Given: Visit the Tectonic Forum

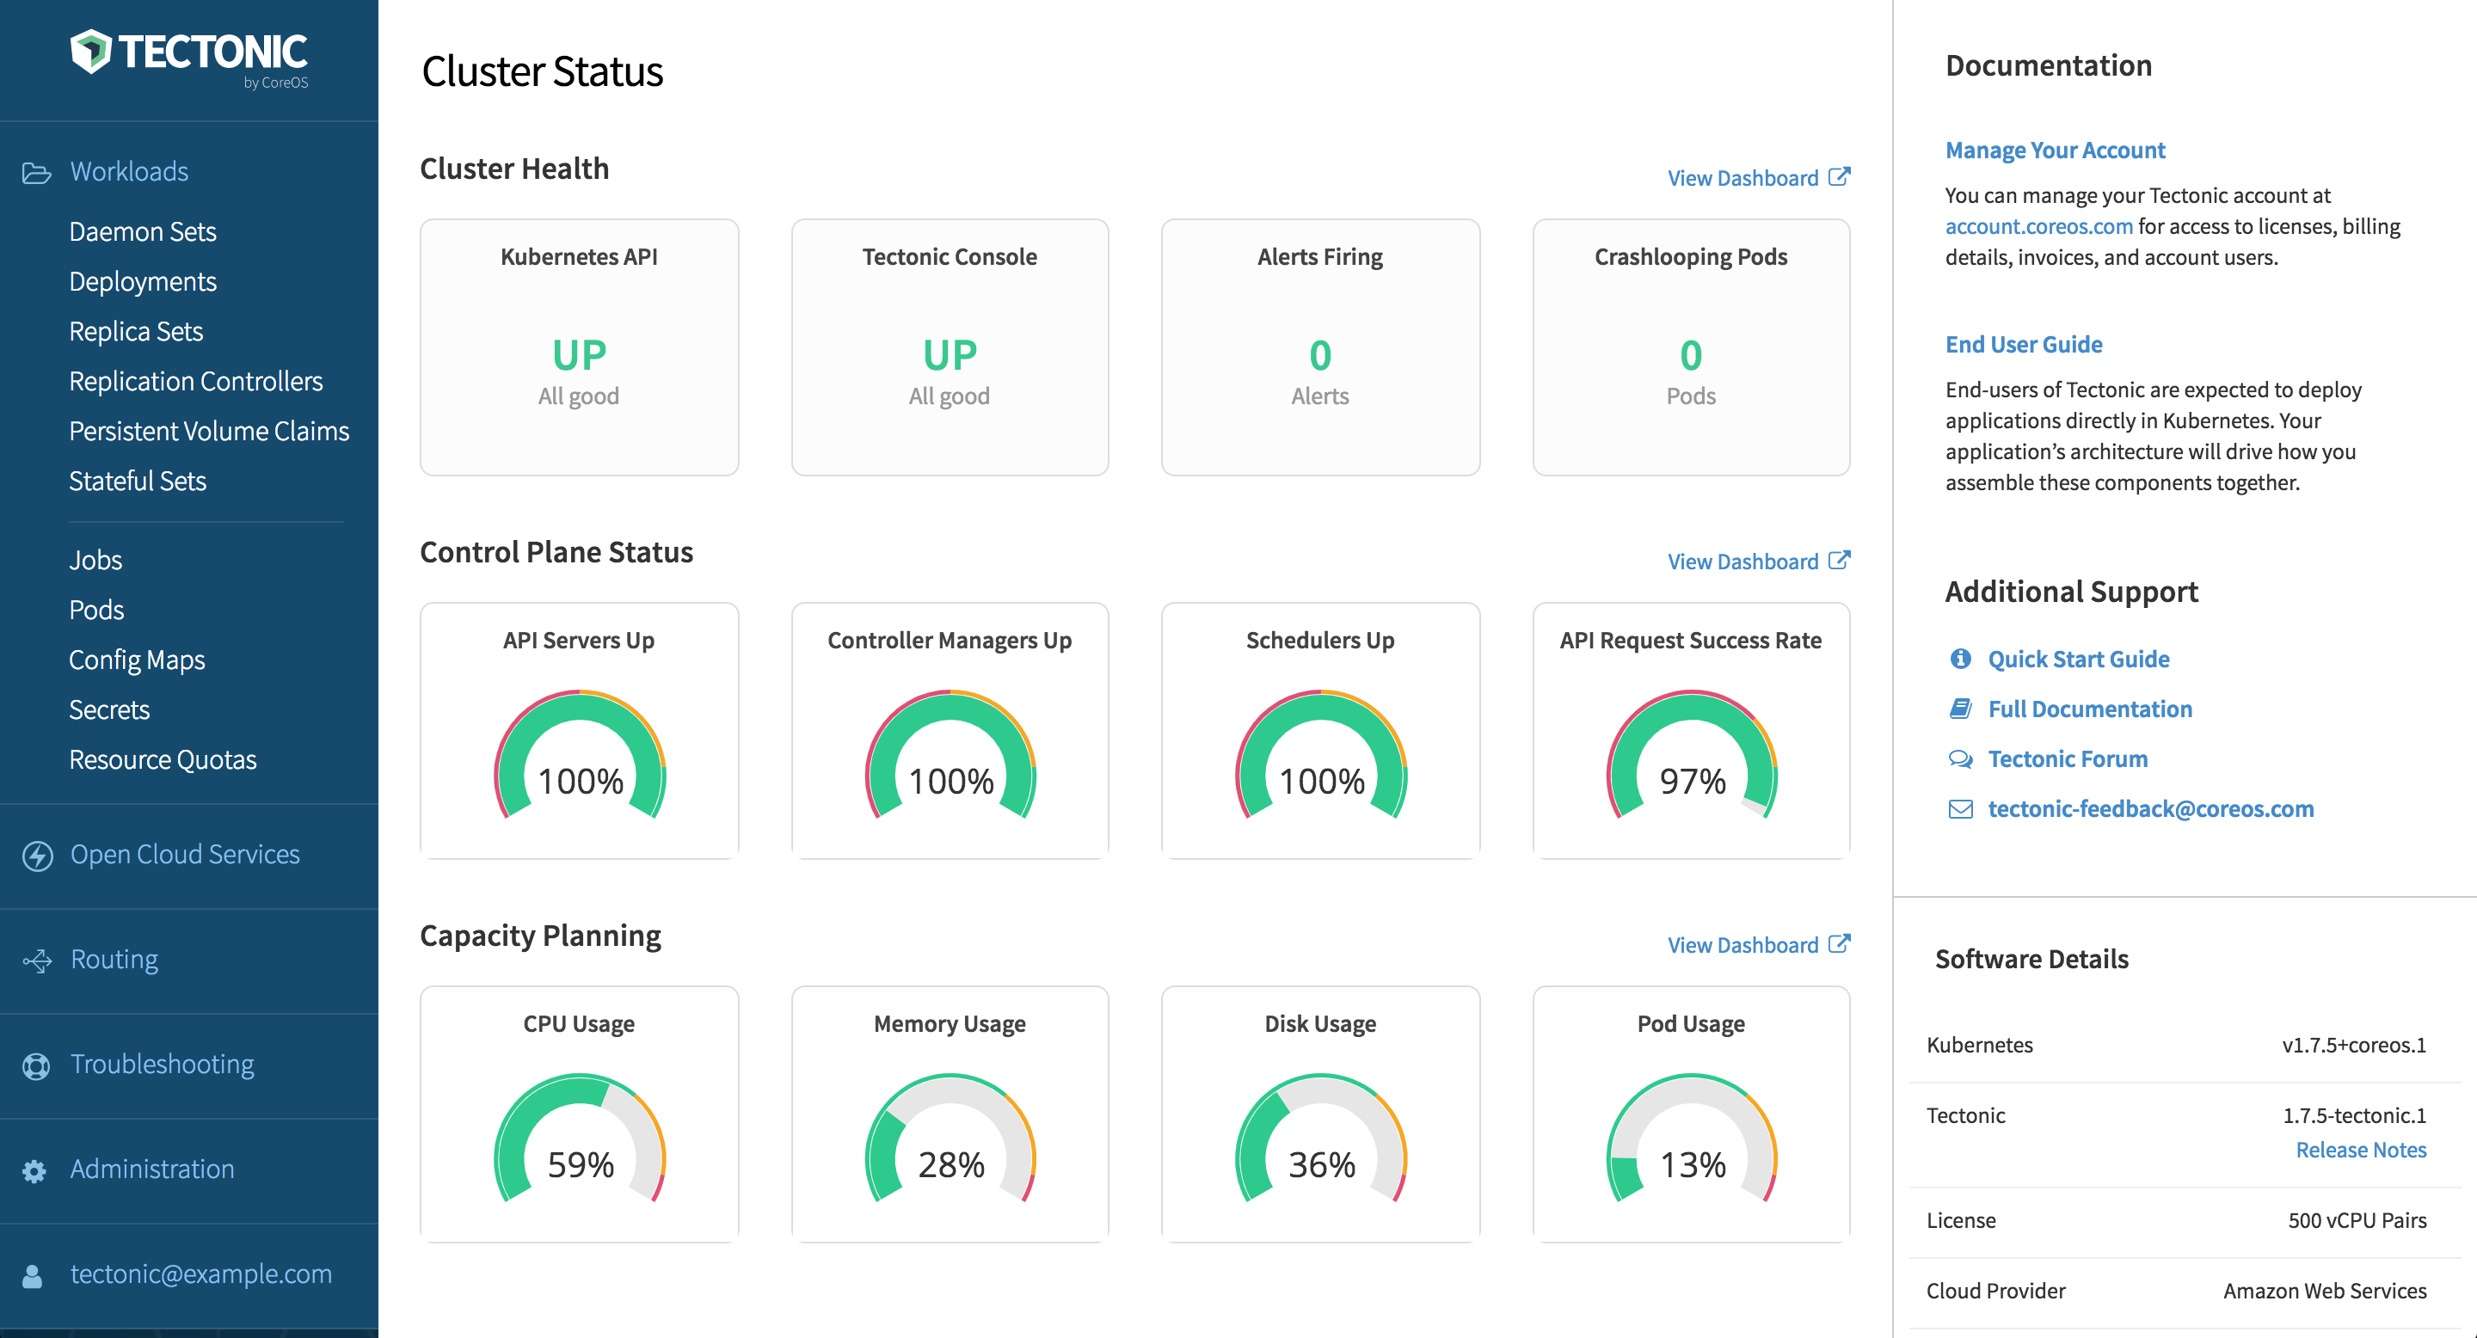Looking at the screenshot, I should (2068, 758).
